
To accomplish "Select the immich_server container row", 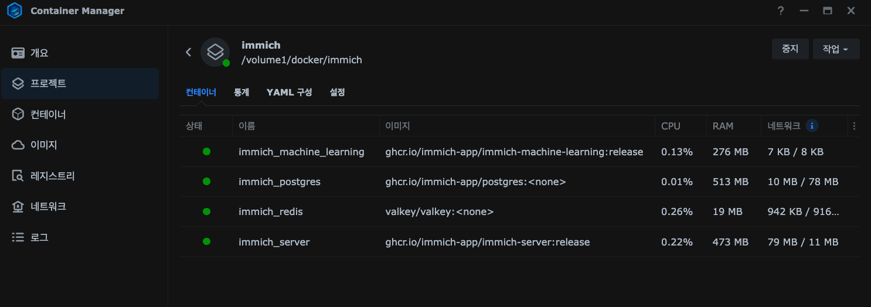I will point(274,242).
